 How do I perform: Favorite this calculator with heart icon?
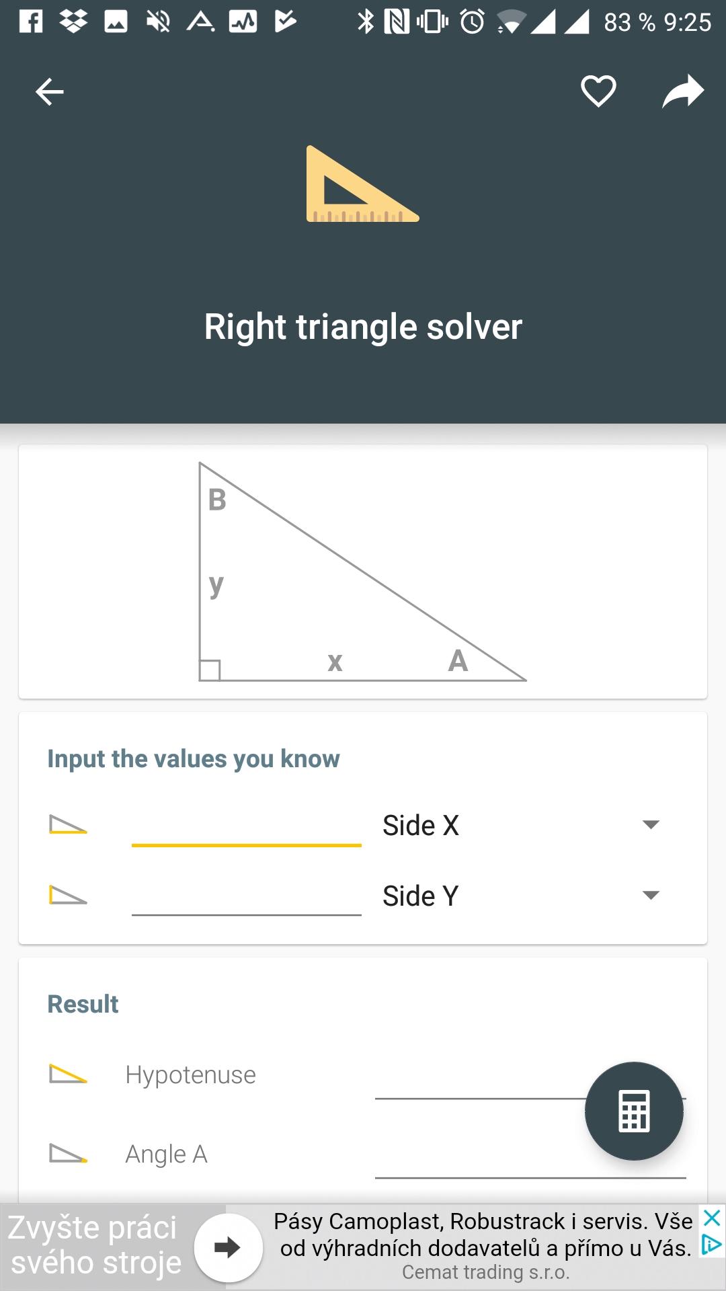(x=598, y=91)
